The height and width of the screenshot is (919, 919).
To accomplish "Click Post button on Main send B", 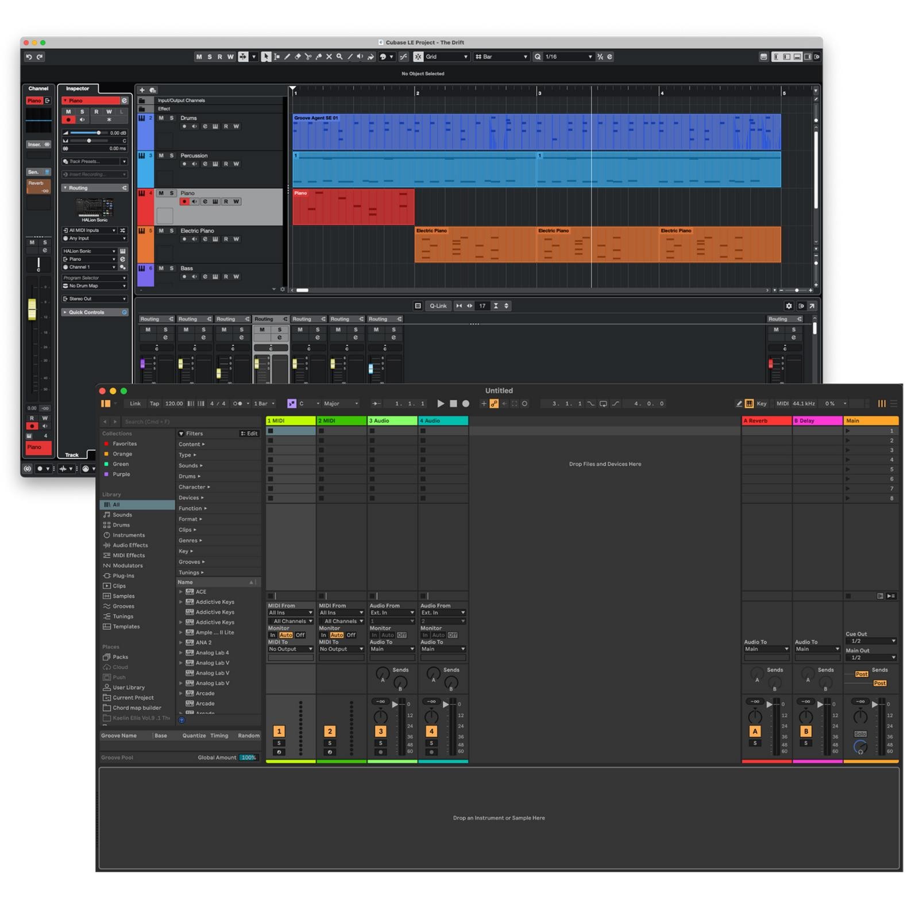I will pos(879,684).
